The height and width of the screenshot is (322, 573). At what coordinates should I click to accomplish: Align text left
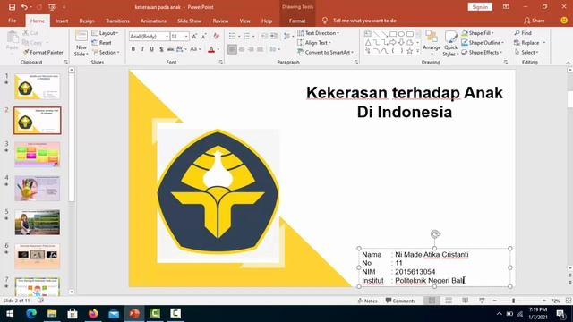(232, 49)
